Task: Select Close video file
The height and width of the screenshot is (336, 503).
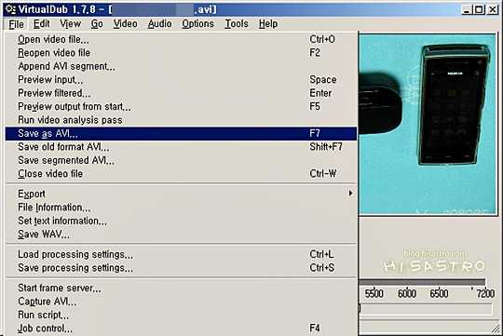Action: pos(181,174)
